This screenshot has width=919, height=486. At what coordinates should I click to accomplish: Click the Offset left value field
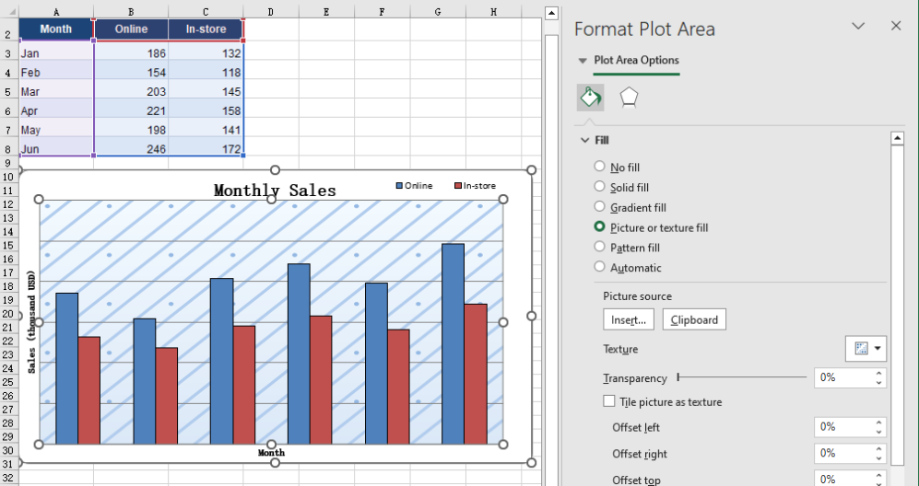pos(842,427)
